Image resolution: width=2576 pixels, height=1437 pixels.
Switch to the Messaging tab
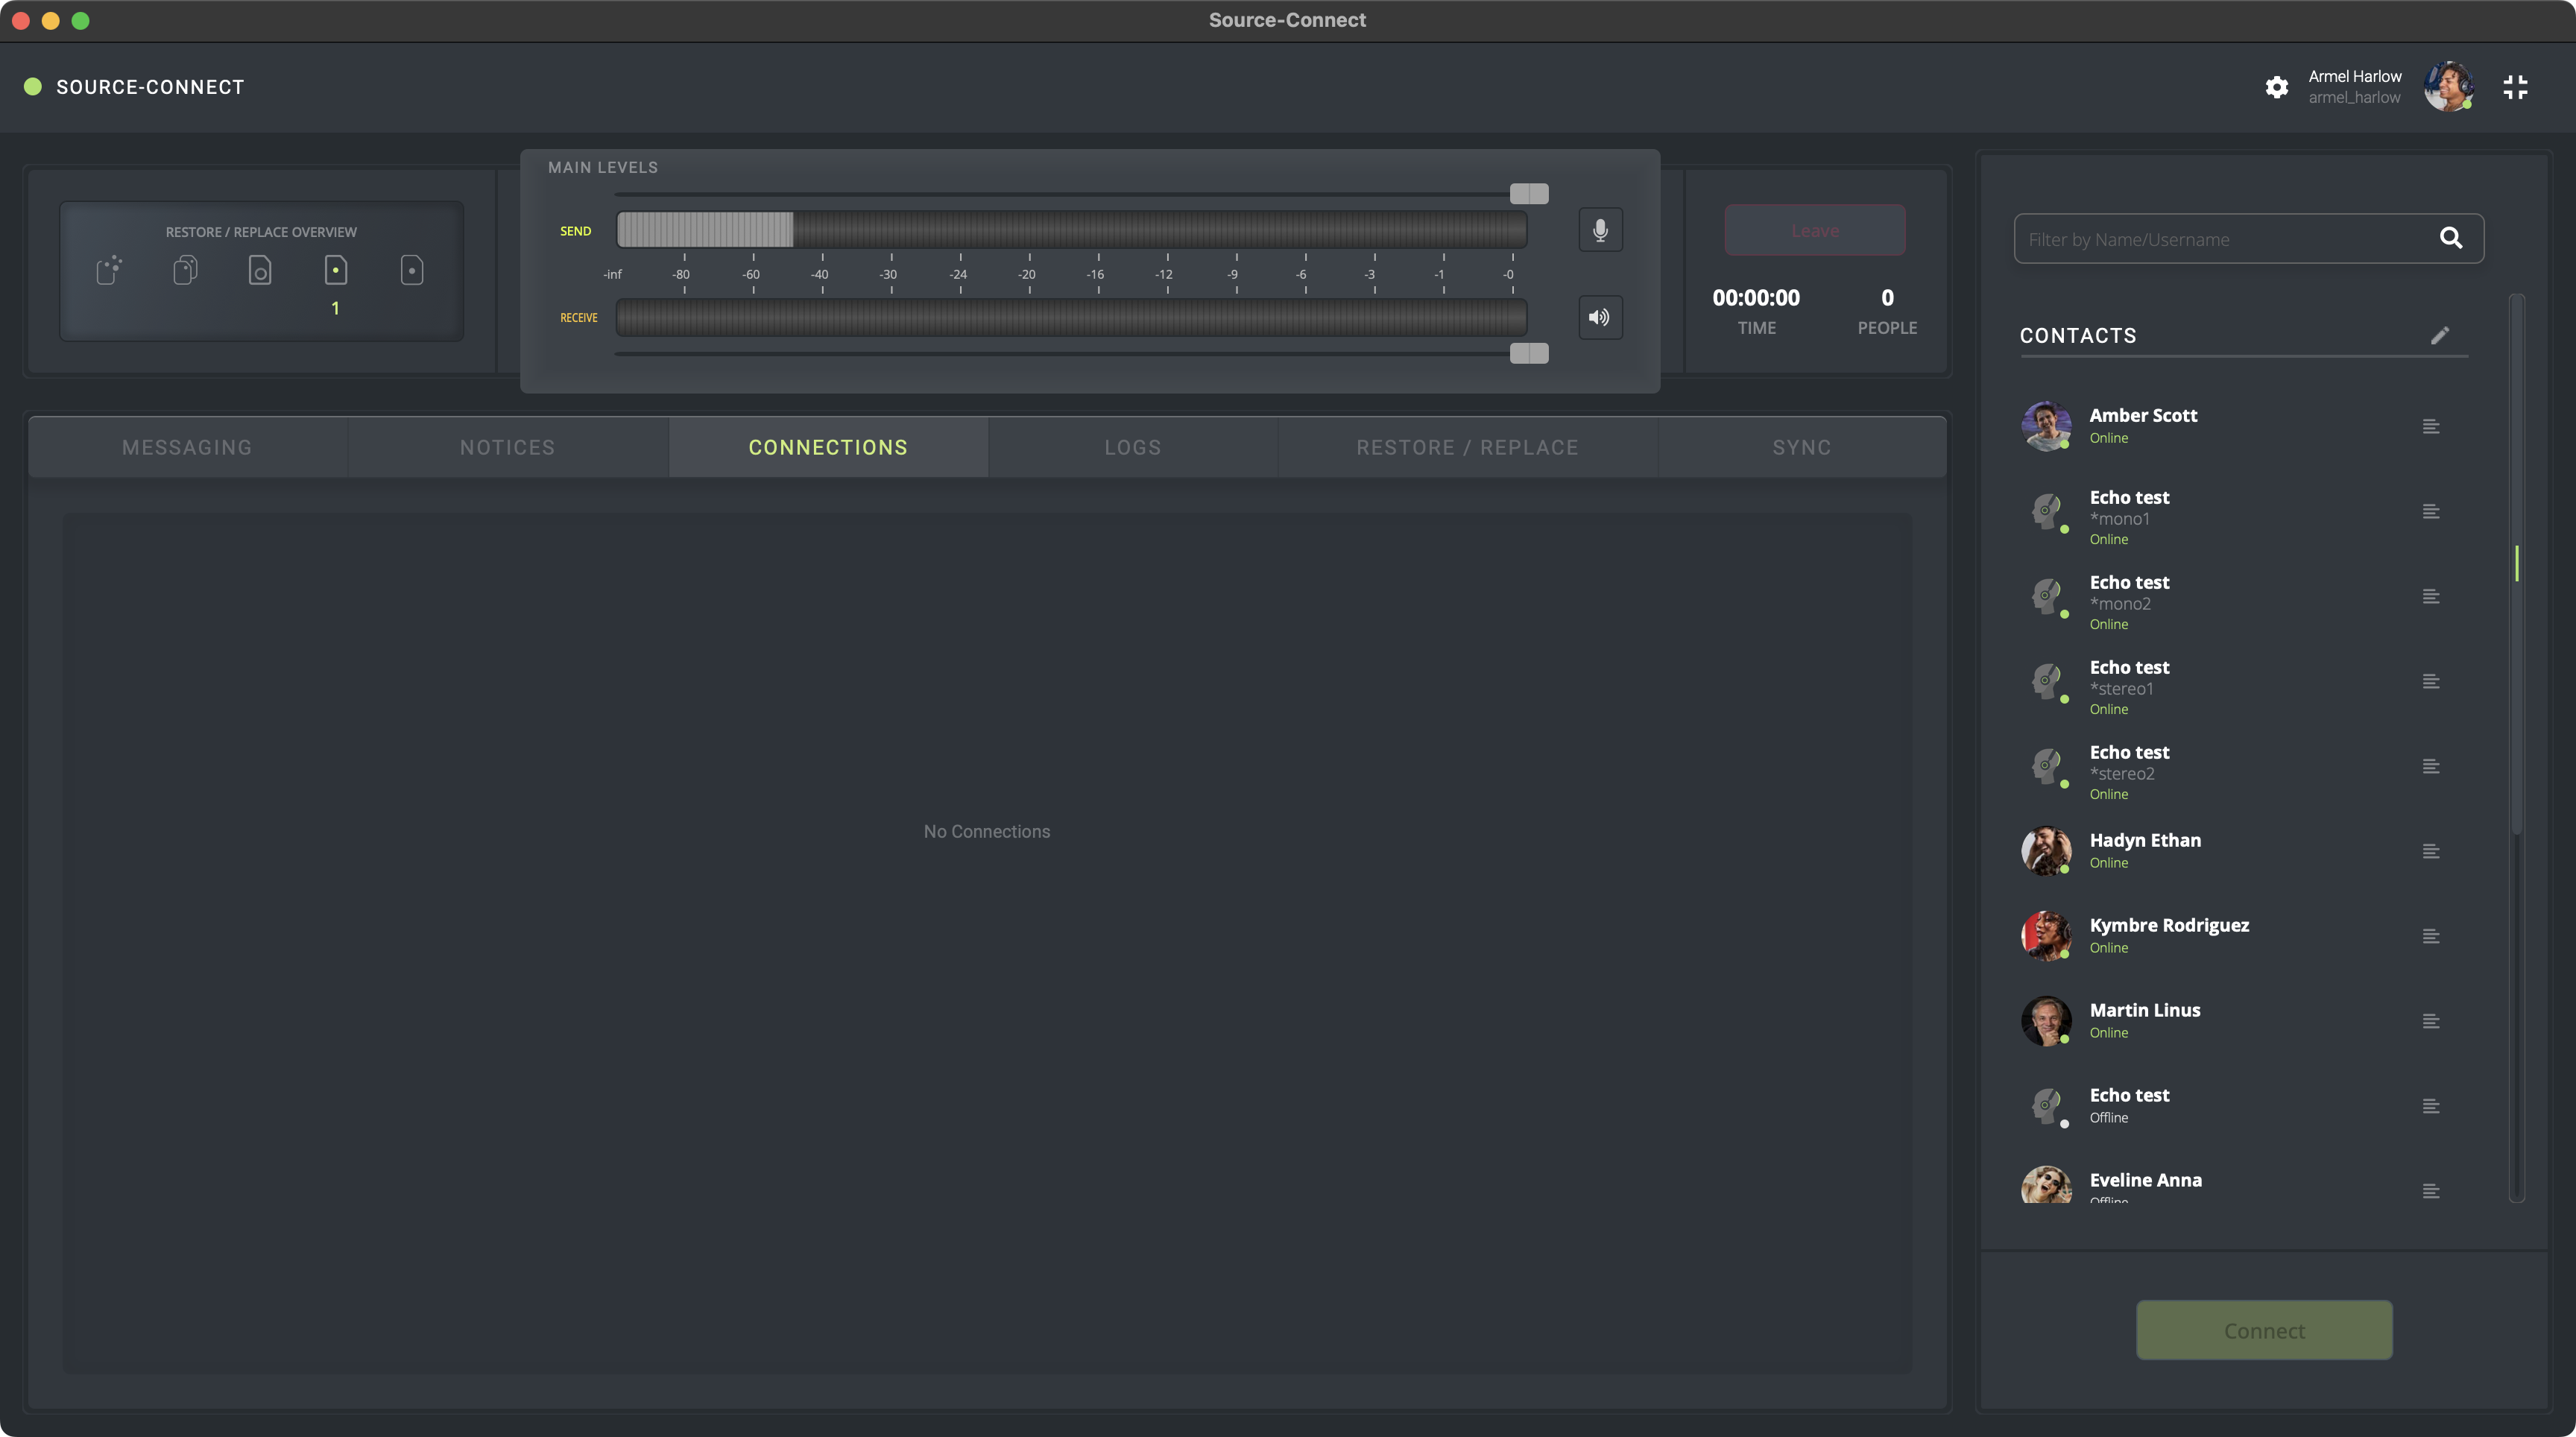click(x=187, y=447)
